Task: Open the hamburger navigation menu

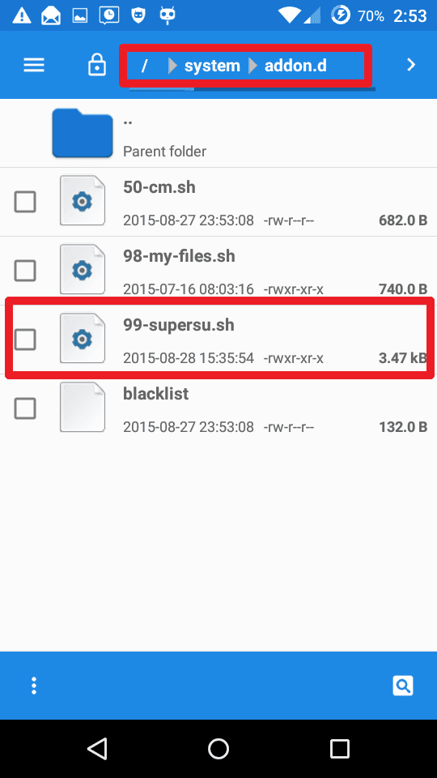Action: click(x=34, y=65)
